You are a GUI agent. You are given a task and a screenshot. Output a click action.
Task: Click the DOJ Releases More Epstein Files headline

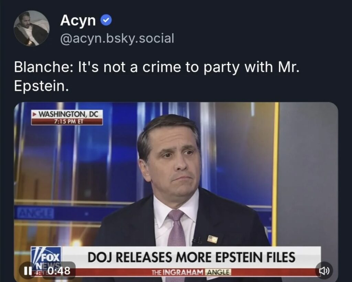point(191,257)
